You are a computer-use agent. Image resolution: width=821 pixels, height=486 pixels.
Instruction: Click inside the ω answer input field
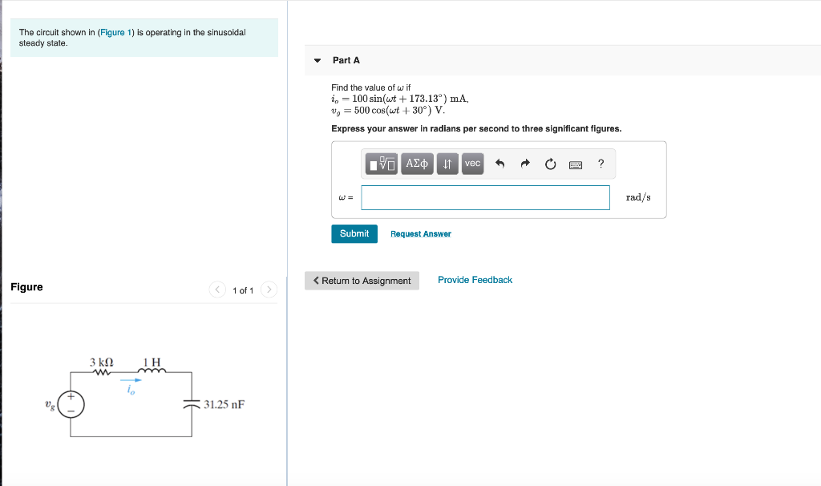pyautogui.click(x=485, y=197)
